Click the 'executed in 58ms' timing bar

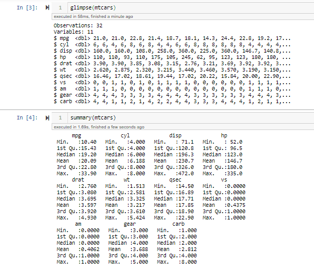(x=183, y=16)
